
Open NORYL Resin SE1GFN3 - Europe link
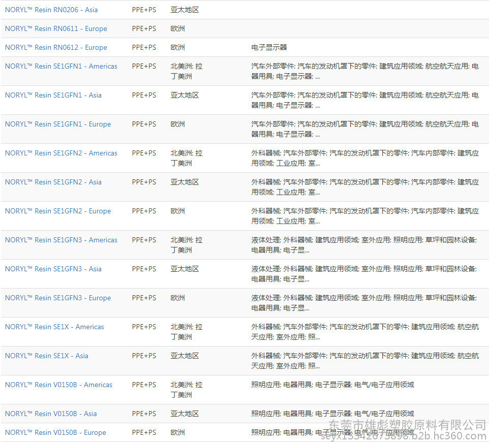pyautogui.click(x=58, y=298)
